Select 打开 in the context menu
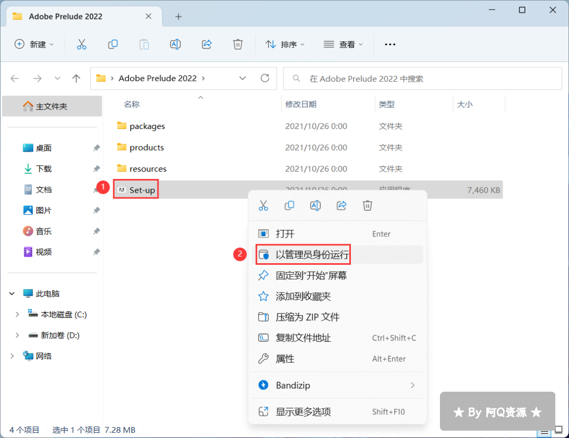This screenshot has width=569, height=438. [338, 234]
